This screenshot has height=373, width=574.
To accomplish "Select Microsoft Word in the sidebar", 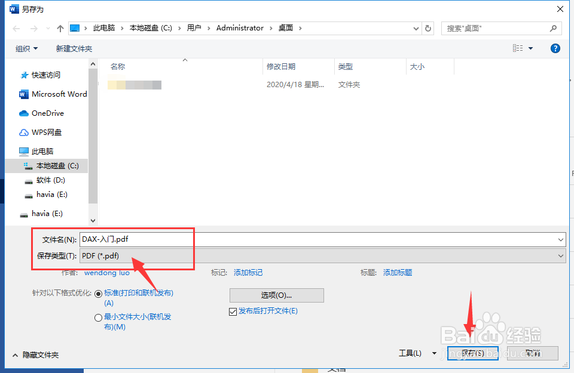I will point(57,94).
